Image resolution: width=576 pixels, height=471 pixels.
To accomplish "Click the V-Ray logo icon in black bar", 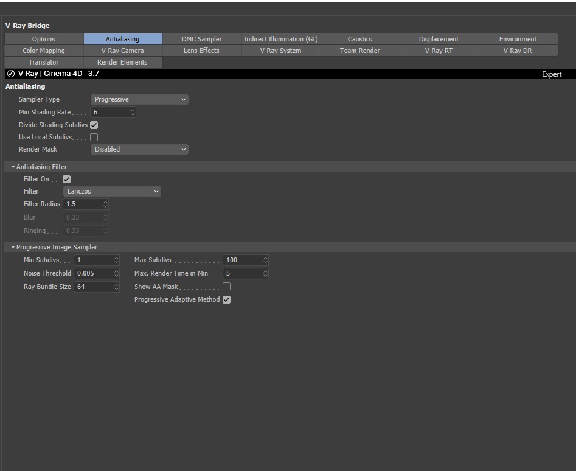I will point(11,74).
